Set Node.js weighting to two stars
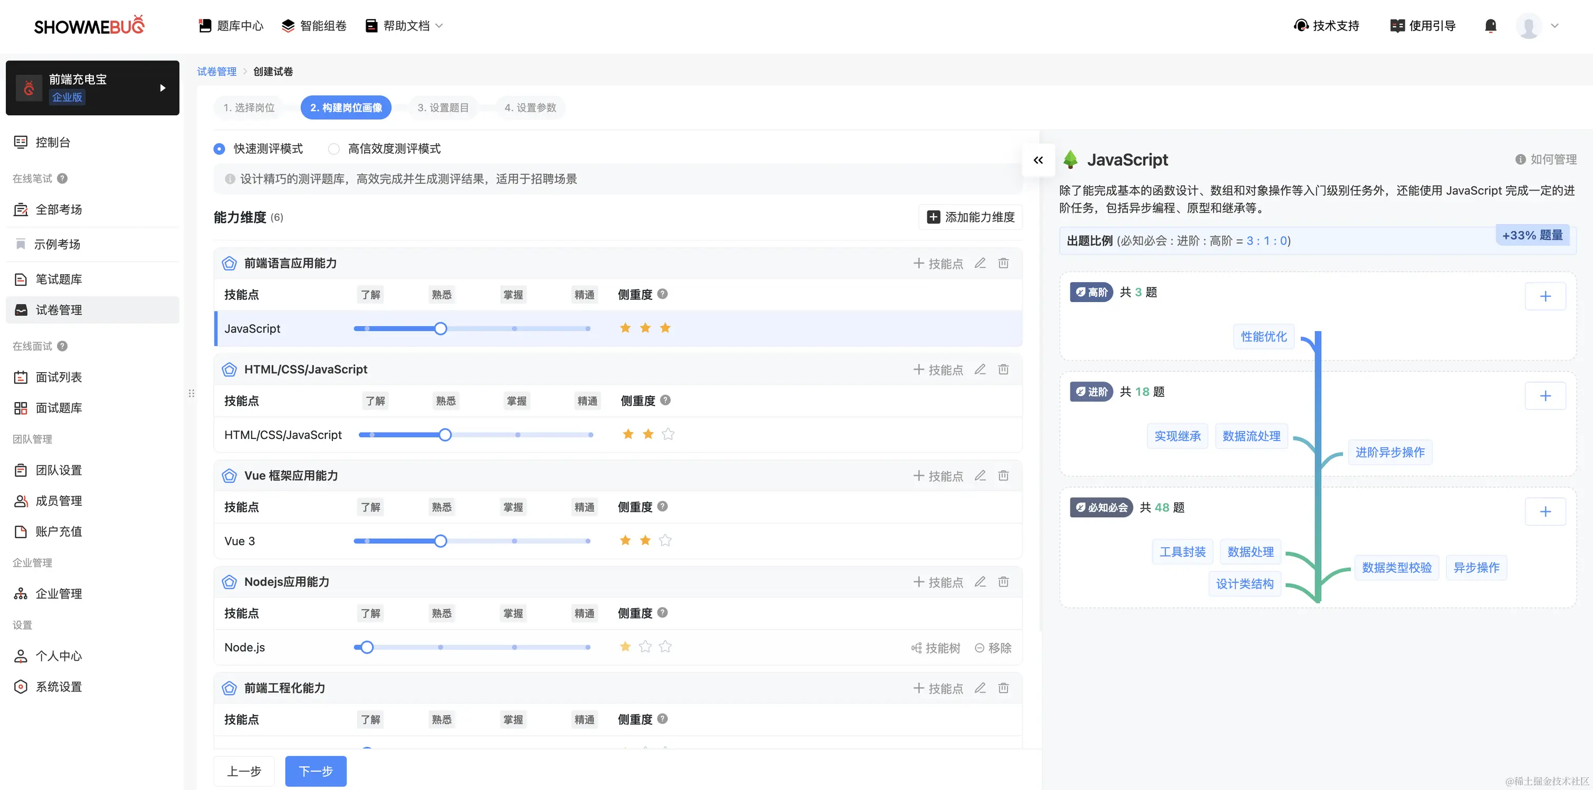 tap(645, 647)
